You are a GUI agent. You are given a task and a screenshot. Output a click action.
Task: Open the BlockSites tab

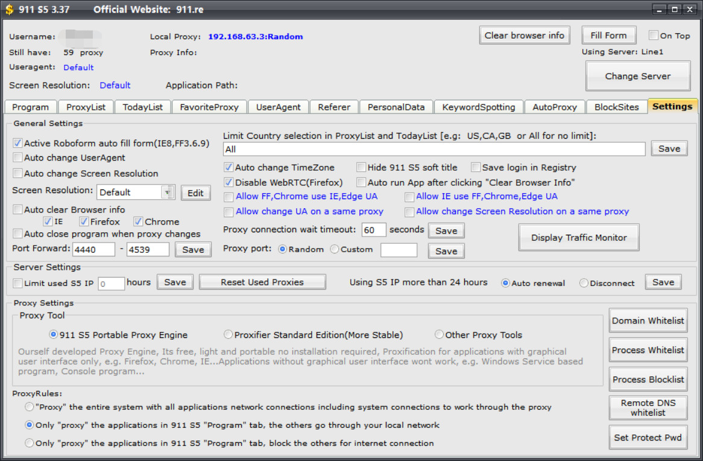pyautogui.click(x=616, y=107)
